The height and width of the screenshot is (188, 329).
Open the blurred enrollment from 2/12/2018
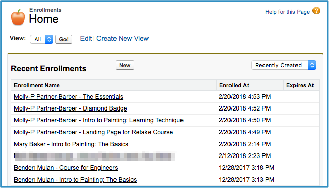94,156
